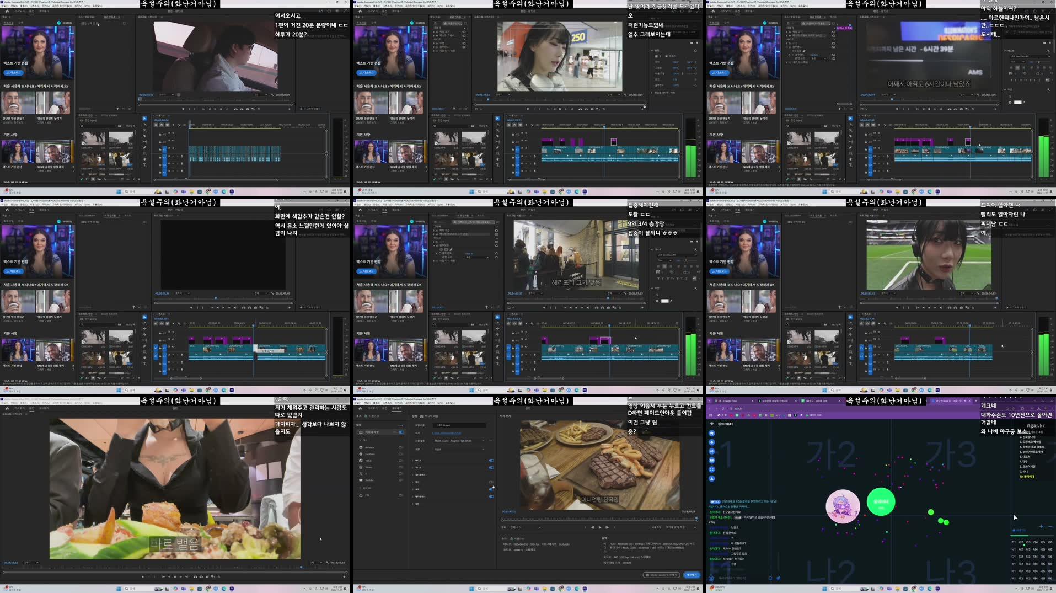
Task: Click white fill swatch in countdown timer screenshot
Action: (1018, 103)
